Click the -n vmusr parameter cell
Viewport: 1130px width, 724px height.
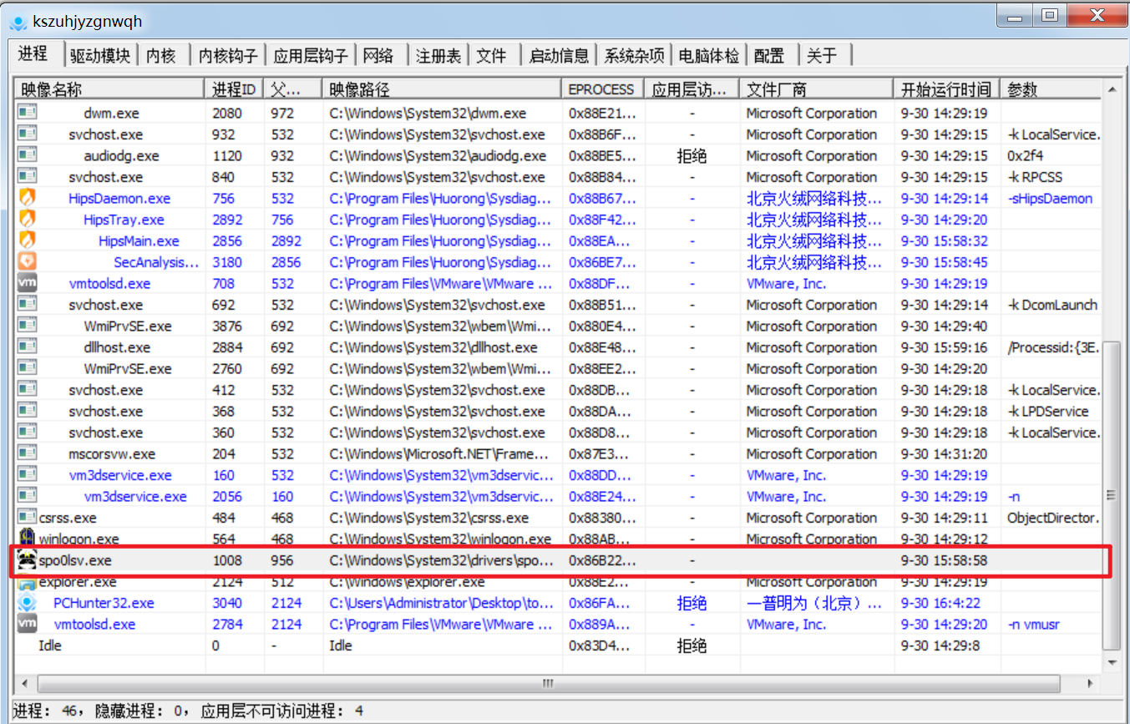[1034, 624]
